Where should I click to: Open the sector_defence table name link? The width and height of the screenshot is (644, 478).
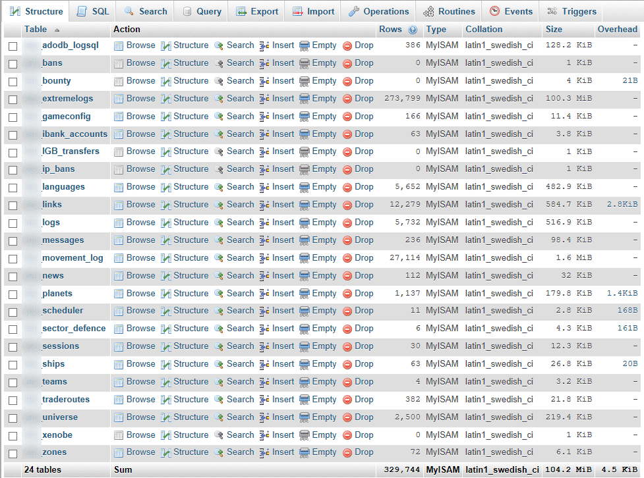click(74, 329)
